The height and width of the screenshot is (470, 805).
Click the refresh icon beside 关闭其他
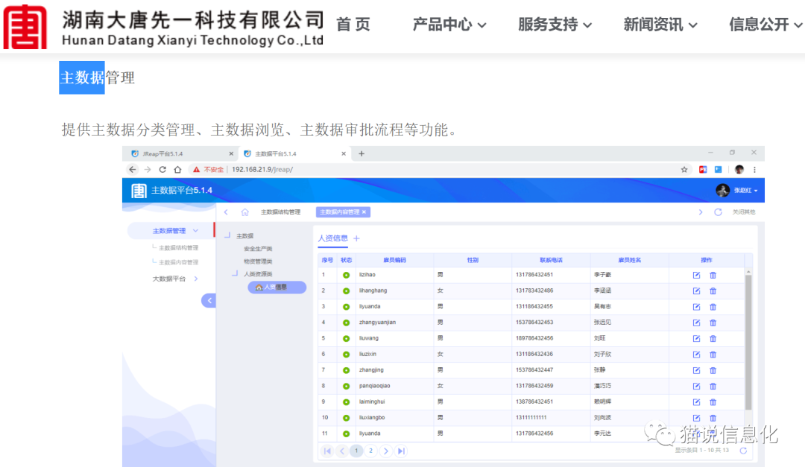[718, 212]
